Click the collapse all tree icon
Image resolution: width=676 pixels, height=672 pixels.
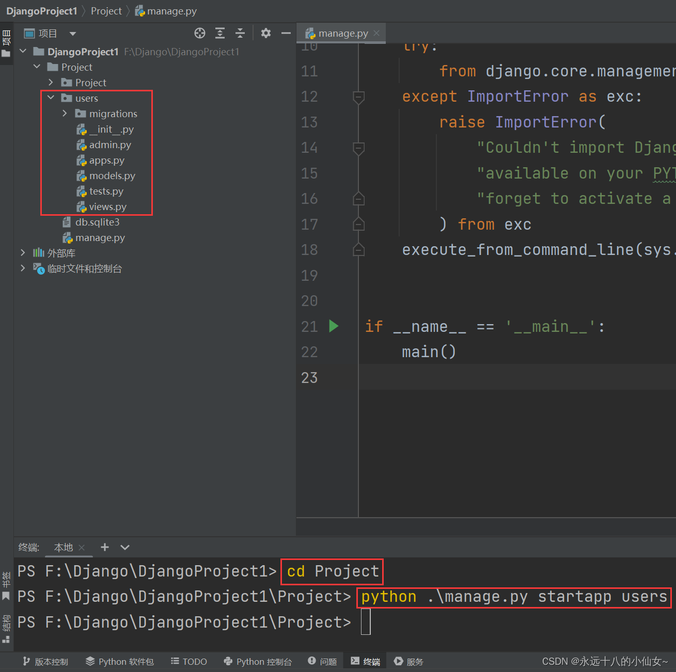coord(240,34)
